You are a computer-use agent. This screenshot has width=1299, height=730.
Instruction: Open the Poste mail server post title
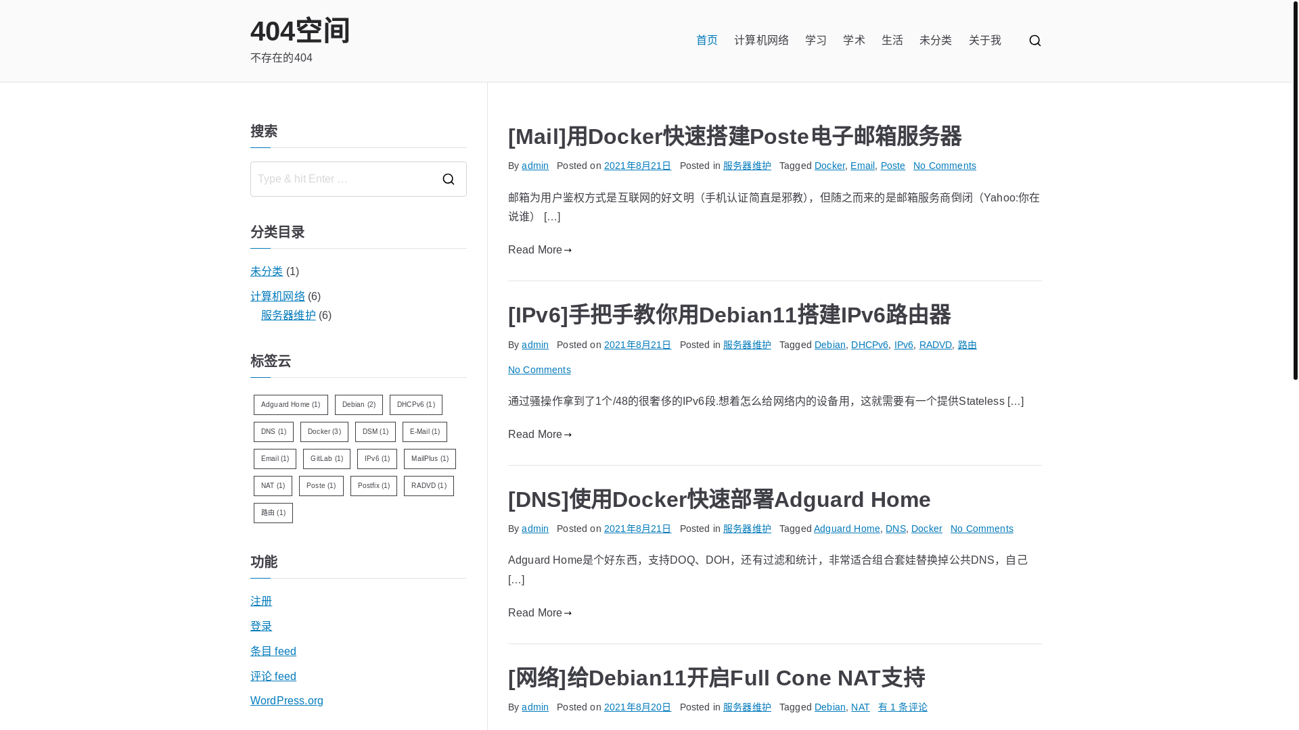(x=735, y=137)
